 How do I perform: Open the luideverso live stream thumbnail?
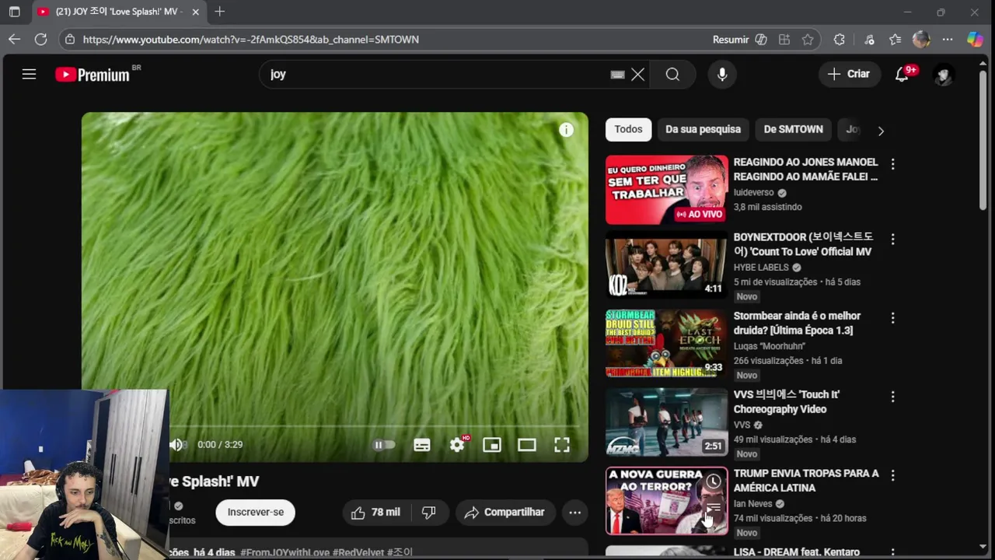point(667,190)
